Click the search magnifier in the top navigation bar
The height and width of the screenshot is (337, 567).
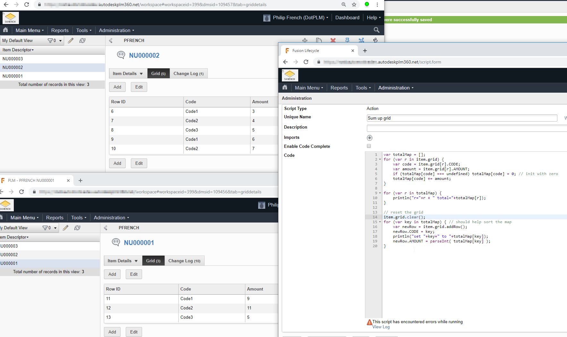tap(377, 30)
